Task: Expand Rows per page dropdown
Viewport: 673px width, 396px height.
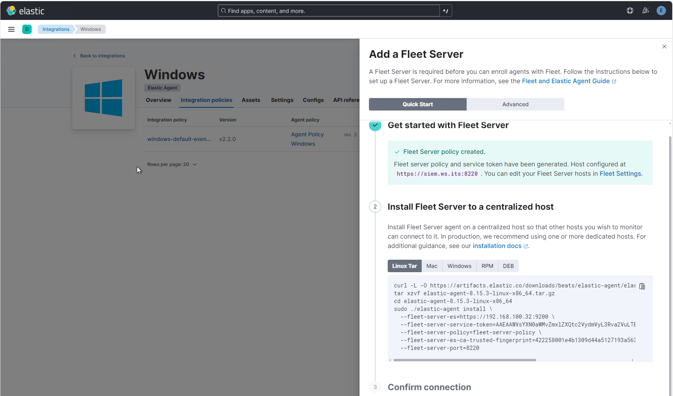Action: [x=172, y=164]
